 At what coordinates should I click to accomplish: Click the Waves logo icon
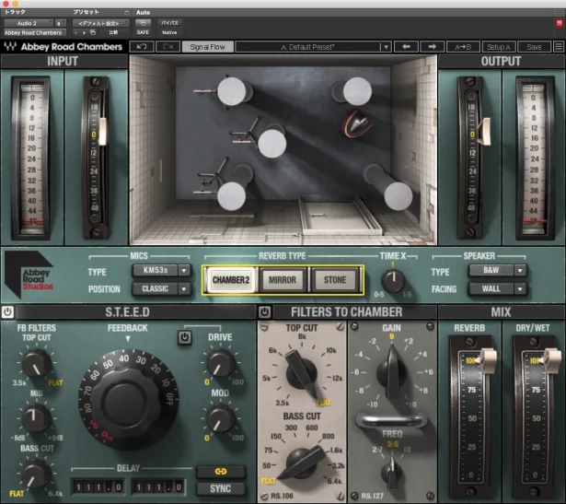click(x=10, y=47)
